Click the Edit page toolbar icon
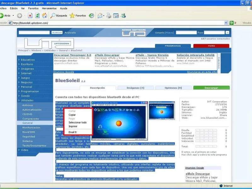Screen dimensions: 252x189 [116, 15]
